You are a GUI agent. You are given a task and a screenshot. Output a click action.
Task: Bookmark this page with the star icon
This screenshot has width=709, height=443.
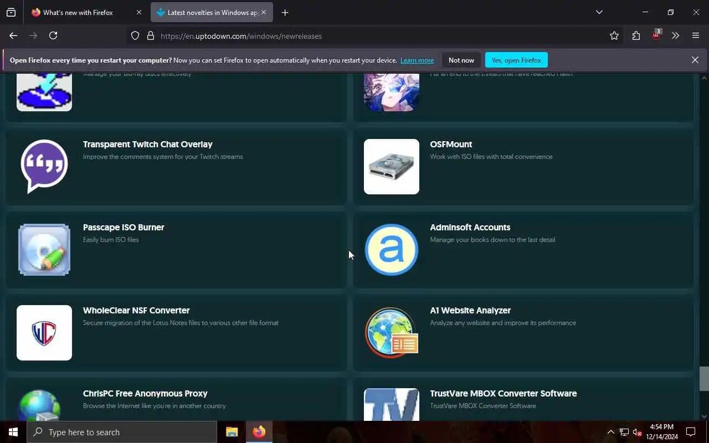[614, 35]
